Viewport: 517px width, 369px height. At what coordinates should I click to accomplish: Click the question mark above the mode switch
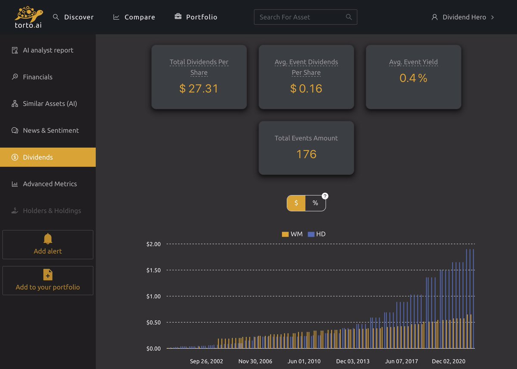(x=325, y=196)
